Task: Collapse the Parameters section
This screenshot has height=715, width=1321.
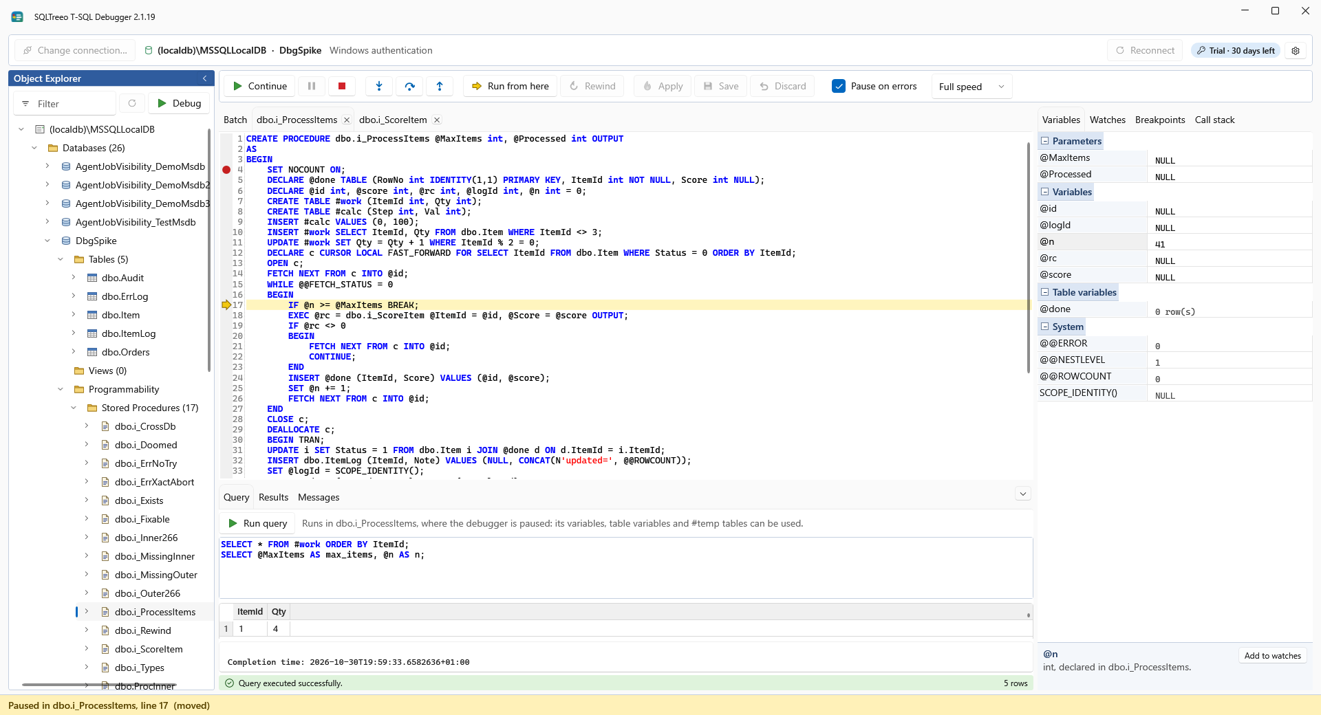Action: tap(1045, 141)
